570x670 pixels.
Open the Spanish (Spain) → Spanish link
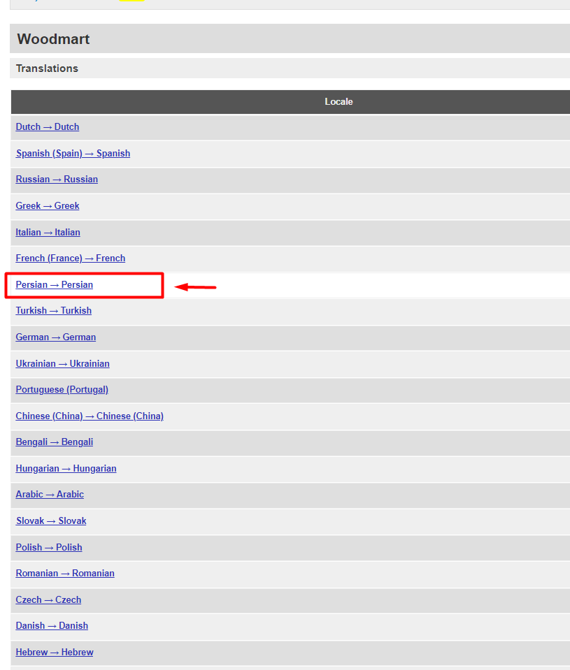point(73,154)
